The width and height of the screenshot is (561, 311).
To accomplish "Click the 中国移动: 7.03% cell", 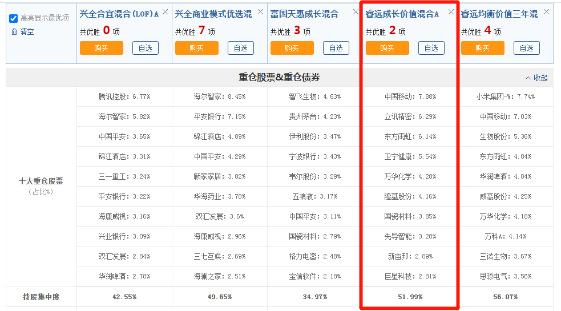I will [506, 116].
